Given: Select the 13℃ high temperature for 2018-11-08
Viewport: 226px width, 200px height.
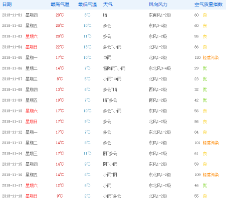Looking at the screenshot, I should click(x=60, y=89).
